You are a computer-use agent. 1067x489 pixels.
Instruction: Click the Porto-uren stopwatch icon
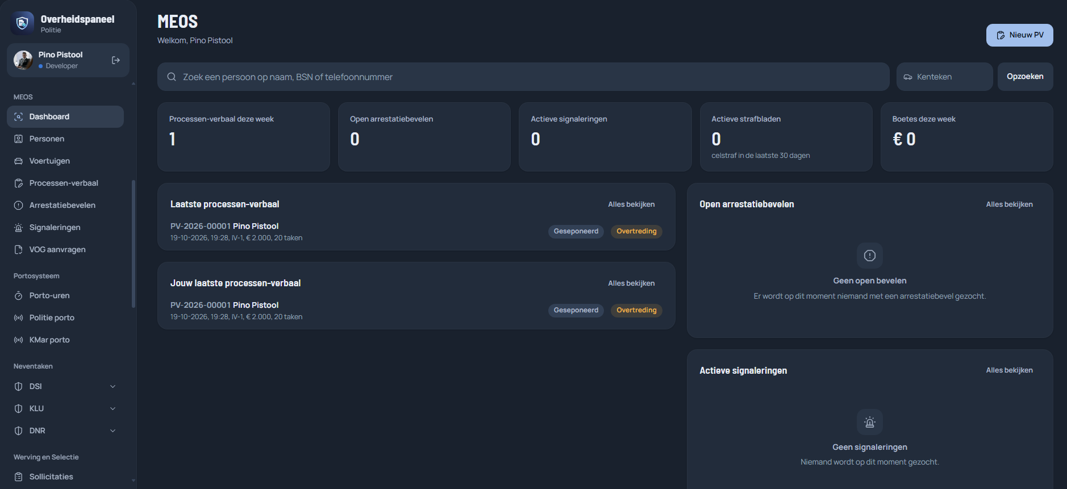click(19, 295)
